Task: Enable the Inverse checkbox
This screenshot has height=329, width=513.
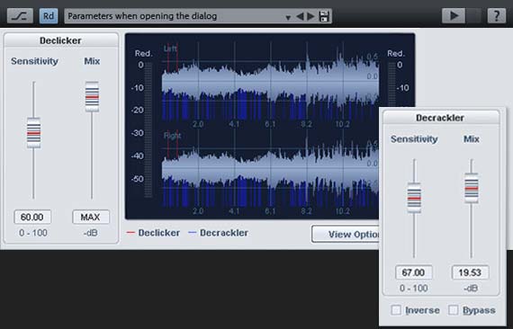Action: (x=396, y=310)
